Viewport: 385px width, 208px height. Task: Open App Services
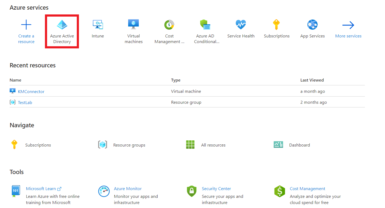312,28
